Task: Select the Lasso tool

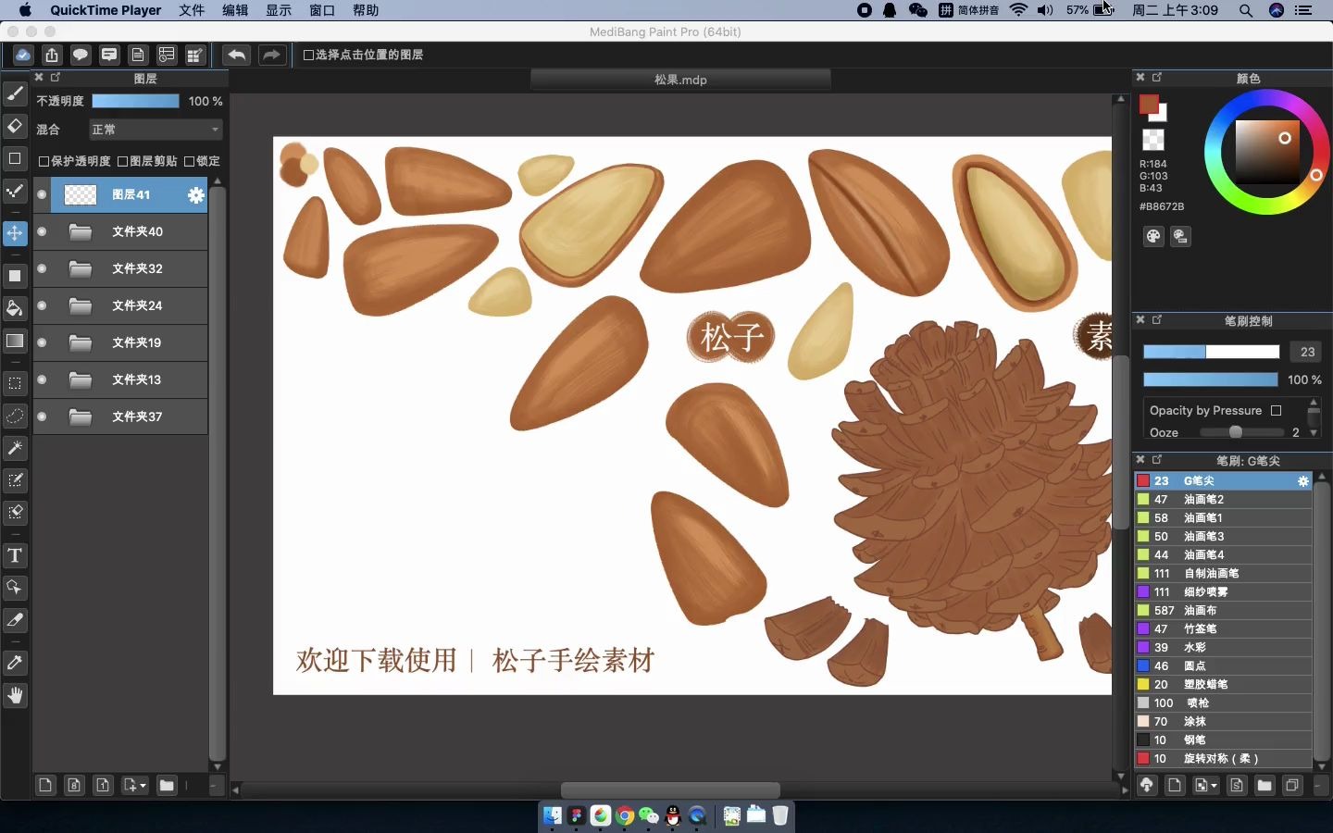Action: point(15,416)
